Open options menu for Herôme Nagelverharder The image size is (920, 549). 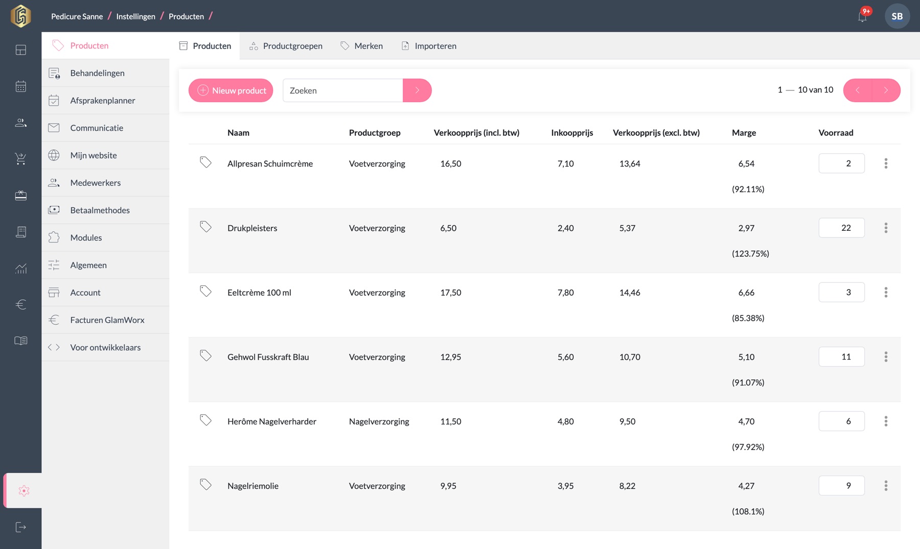[886, 421]
